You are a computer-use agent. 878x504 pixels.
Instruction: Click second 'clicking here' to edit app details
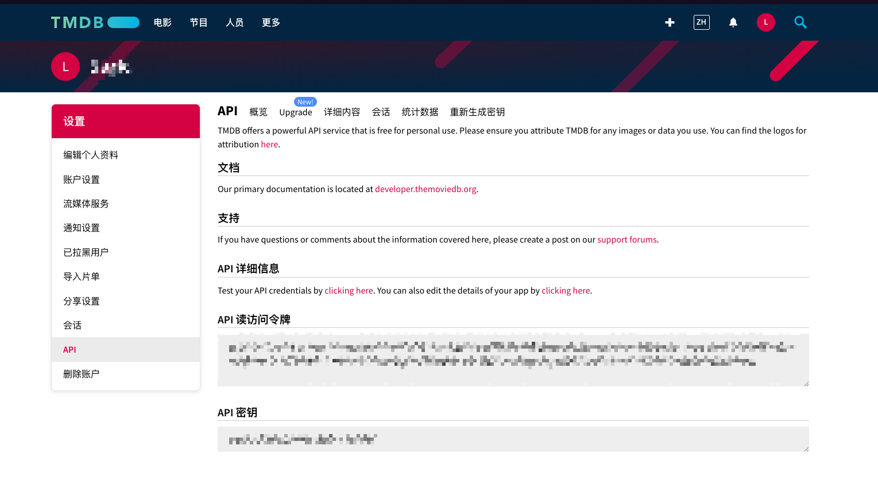tap(566, 291)
